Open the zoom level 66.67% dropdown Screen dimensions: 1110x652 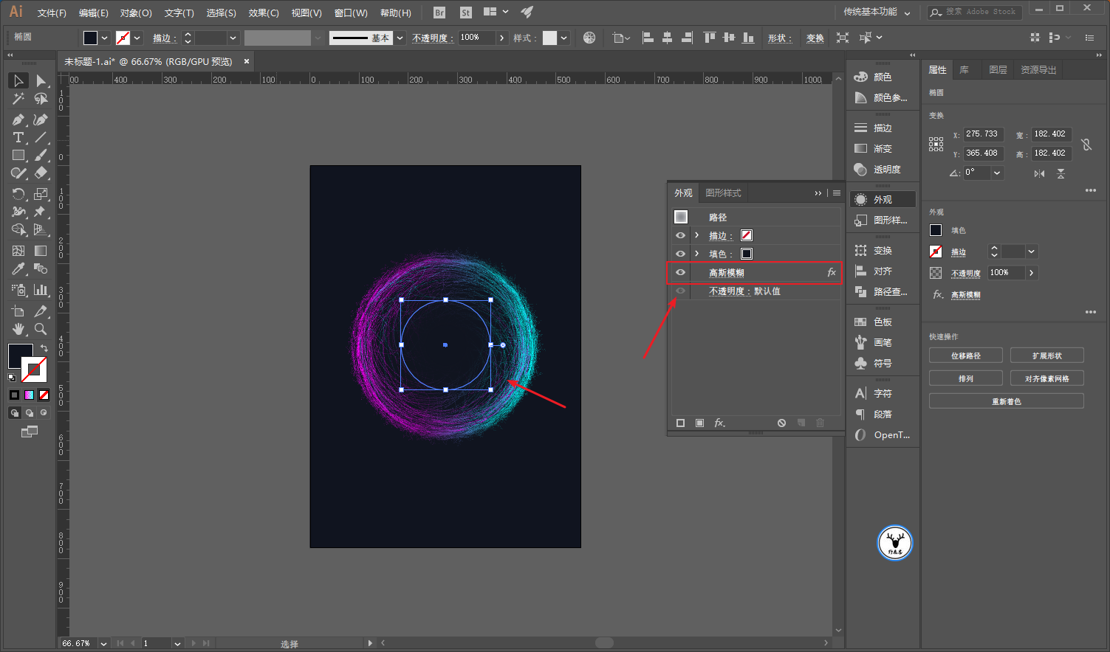[103, 643]
